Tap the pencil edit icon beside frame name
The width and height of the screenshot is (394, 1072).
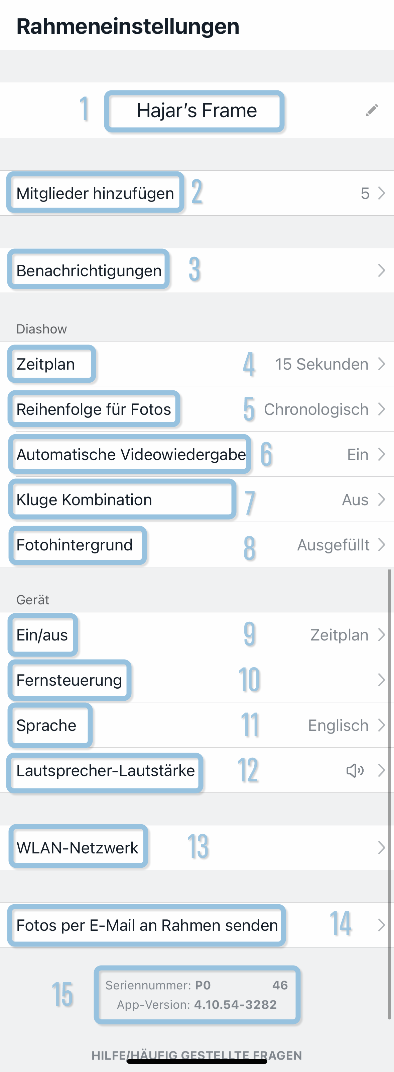pos(372,110)
